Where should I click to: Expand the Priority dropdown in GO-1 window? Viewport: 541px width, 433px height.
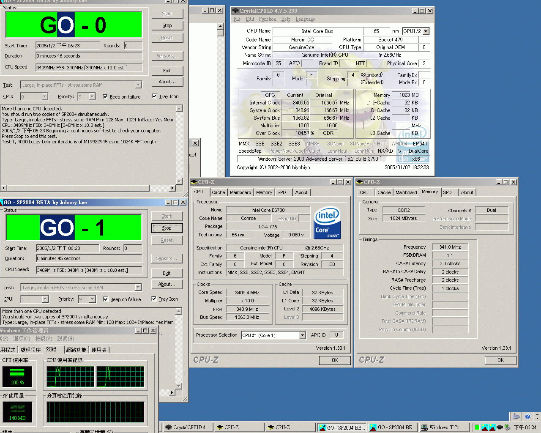pos(92,299)
